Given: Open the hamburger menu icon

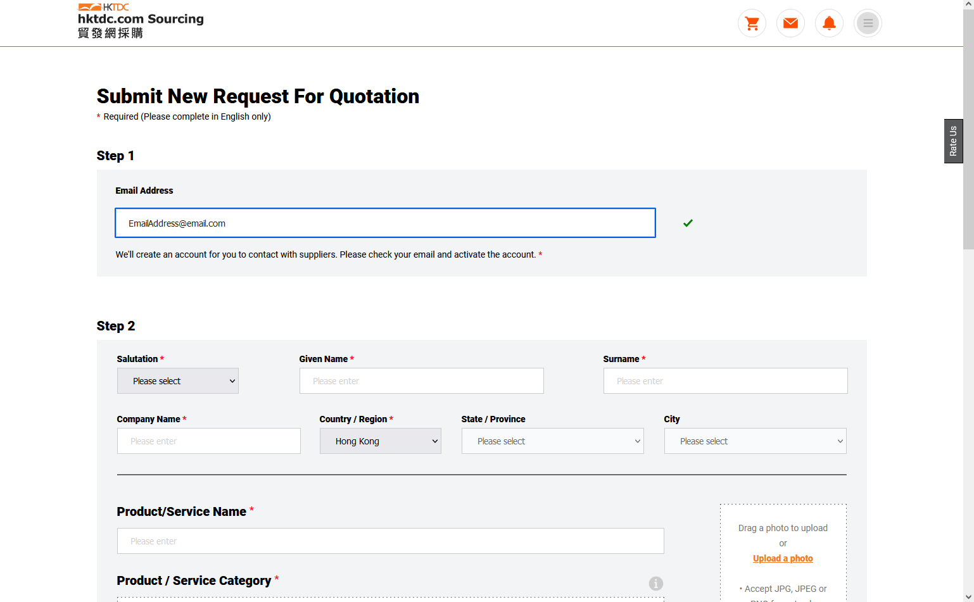Looking at the screenshot, I should coord(868,23).
